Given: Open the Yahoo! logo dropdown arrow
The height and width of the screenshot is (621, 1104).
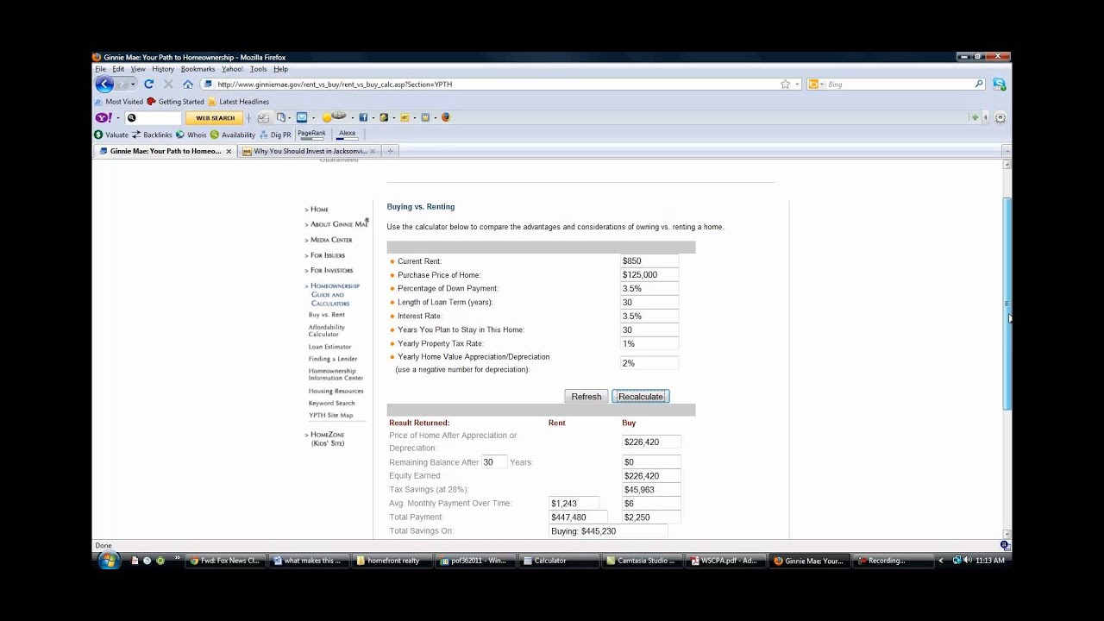Looking at the screenshot, I should tap(117, 118).
